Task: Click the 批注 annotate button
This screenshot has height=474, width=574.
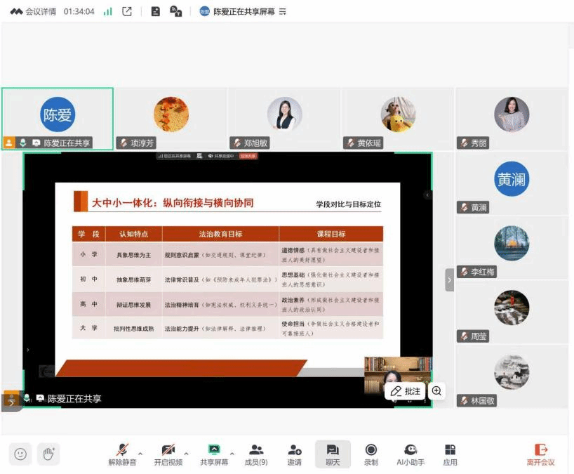Action: pos(406,391)
